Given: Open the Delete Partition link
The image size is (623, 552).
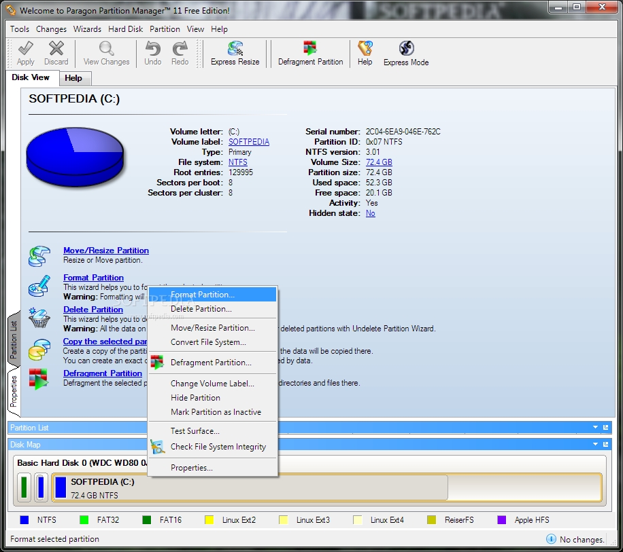Looking at the screenshot, I should click(x=93, y=310).
